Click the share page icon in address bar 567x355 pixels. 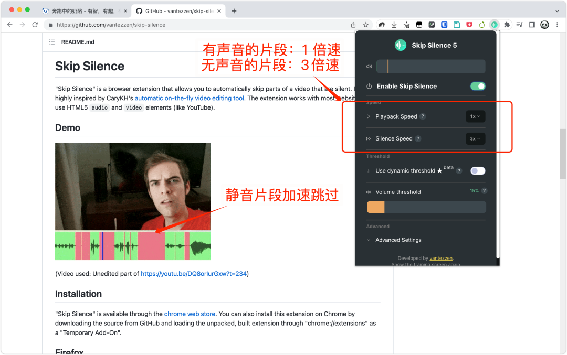[x=353, y=25]
